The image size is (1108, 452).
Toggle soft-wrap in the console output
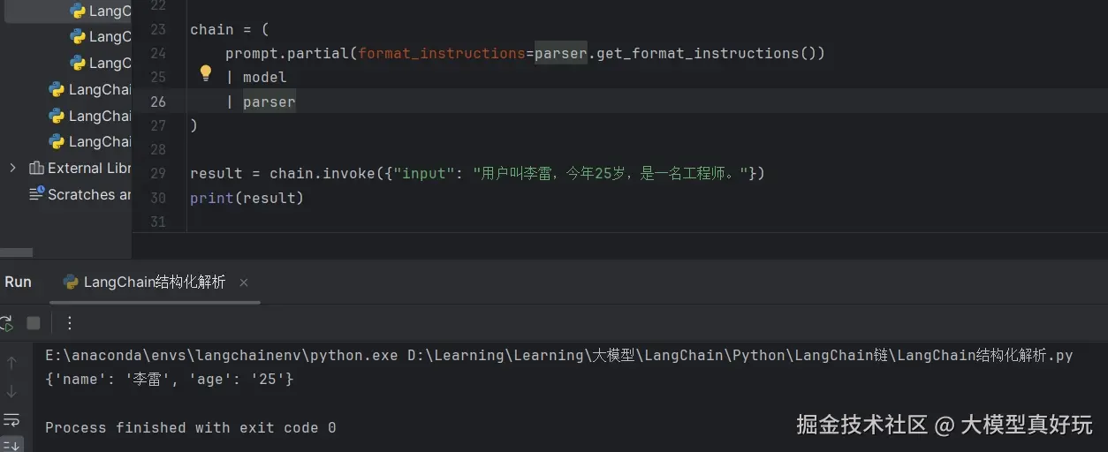click(11, 419)
